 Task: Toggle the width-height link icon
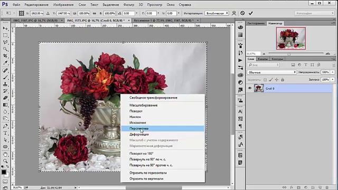(95, 13)
